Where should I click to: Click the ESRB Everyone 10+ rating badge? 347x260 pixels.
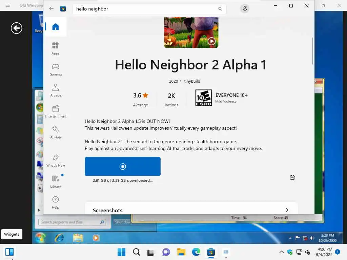tap(204, 98)
